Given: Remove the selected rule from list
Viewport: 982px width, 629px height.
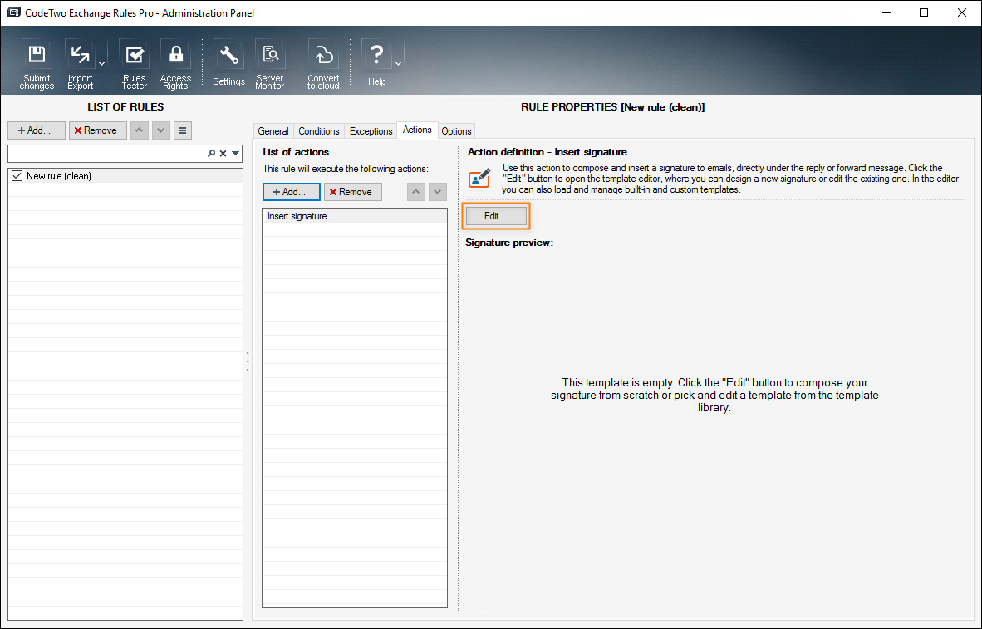Looking at the screenshot, I should [98, 130].
